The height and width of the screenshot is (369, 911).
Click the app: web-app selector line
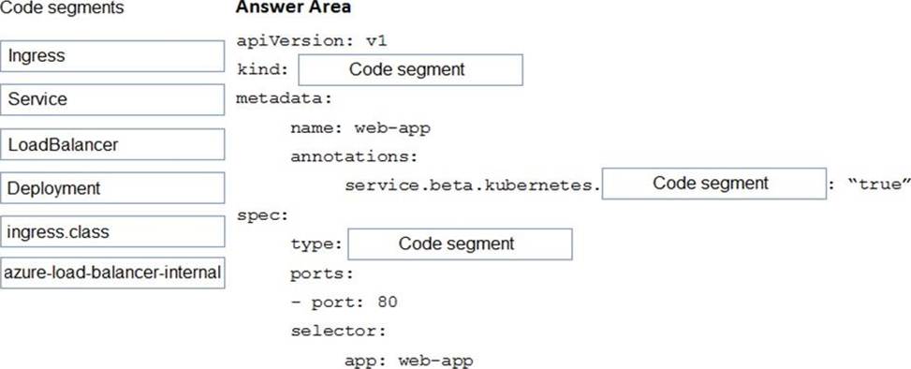click(x=409, y=361)
